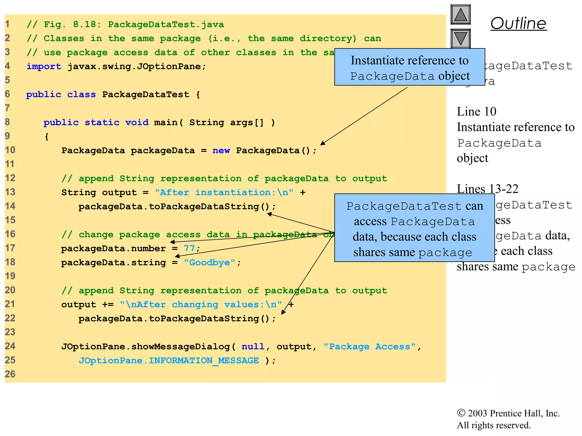This screenshot has width=582, height=436.
Task: Click the down arrow navigation button
Action: (x=460, y=38)
